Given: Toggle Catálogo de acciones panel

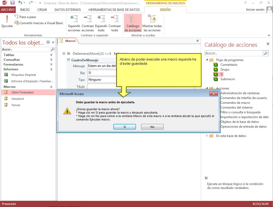Looking at the screenshot, I should (133, 23).
